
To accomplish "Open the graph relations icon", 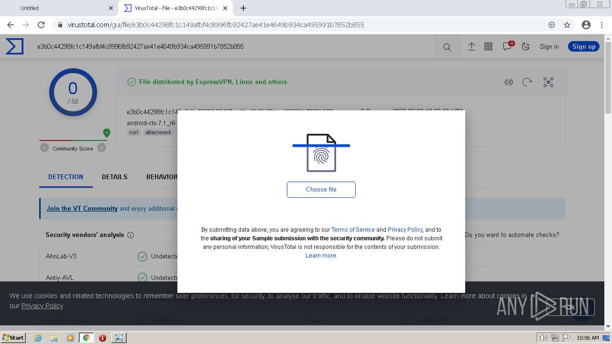I will pos(548,82).
